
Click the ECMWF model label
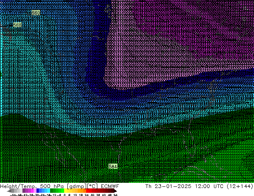(110, 186)
